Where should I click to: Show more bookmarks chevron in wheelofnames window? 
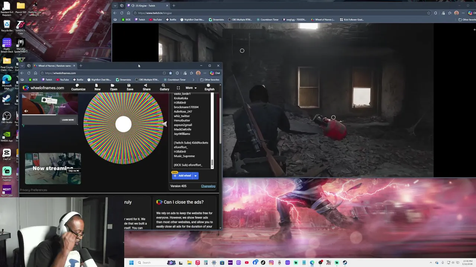click(x=193, y=80)
